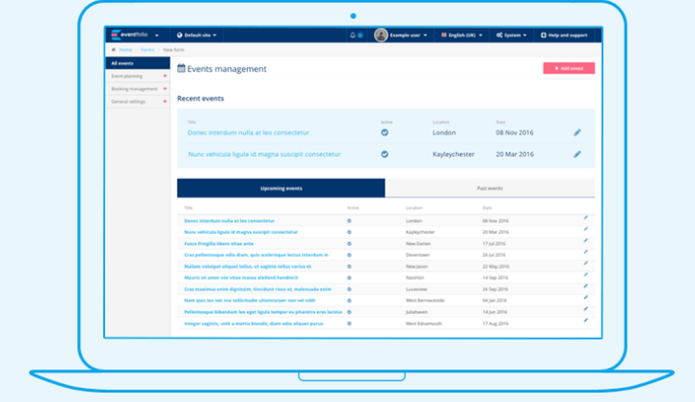695x402 pixels.
Task: Click the Add event button
Action: [569, 68]
